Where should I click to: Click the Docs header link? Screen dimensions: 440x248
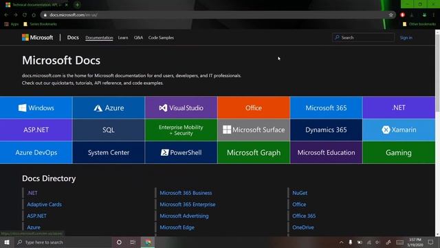pos(73,37)
